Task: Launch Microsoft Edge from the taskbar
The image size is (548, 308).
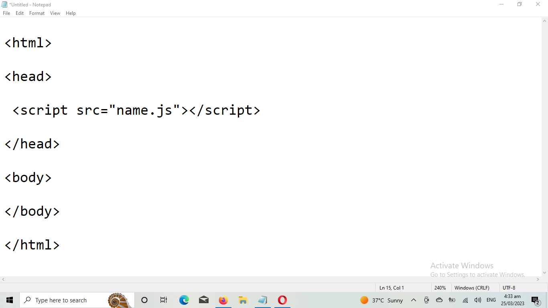Action: coord(184,300)
